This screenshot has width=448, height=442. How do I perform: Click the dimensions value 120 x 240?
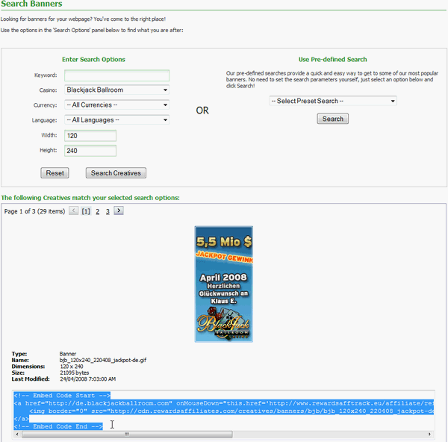[72, 367]
